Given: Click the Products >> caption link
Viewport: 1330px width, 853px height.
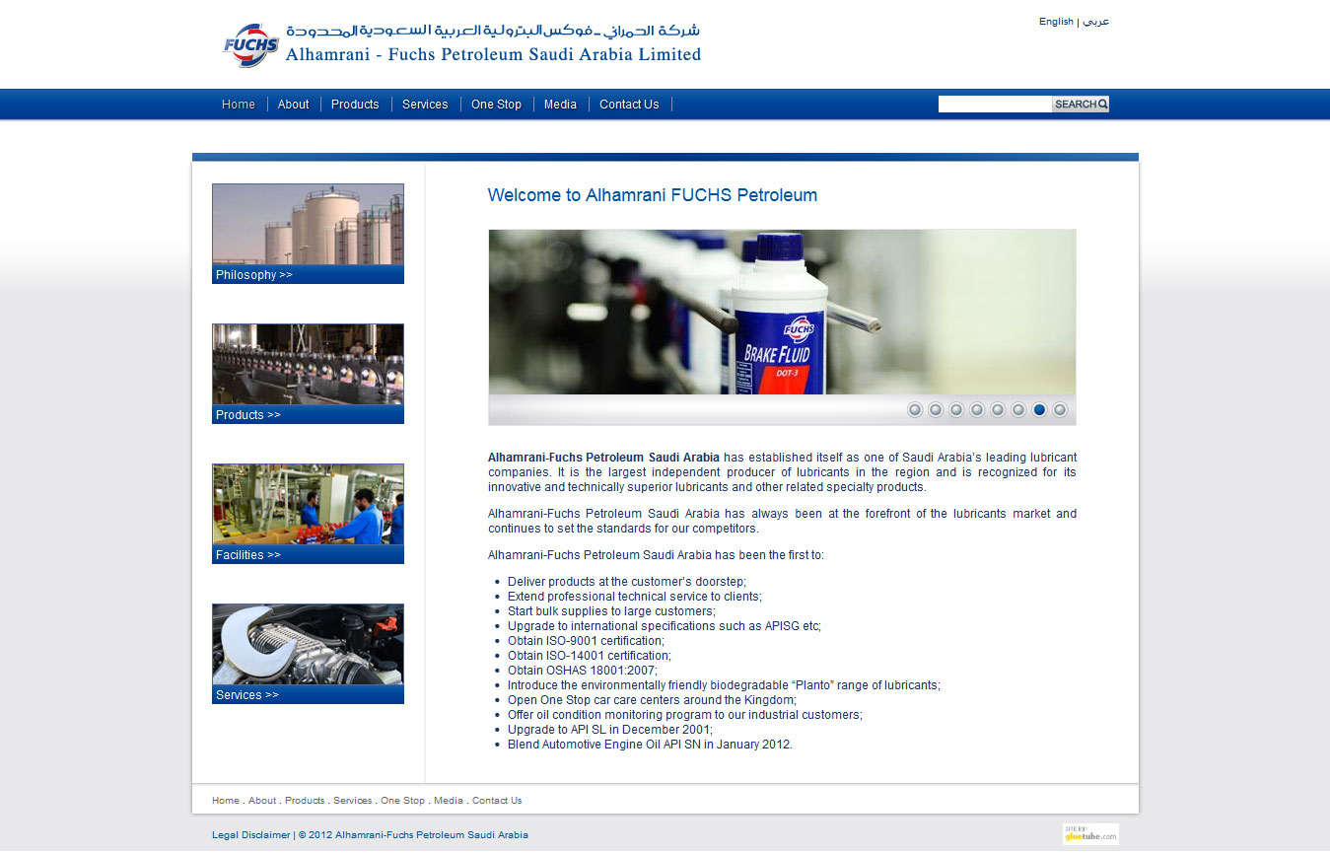Looking at the screenshot, I should [248, 415].
